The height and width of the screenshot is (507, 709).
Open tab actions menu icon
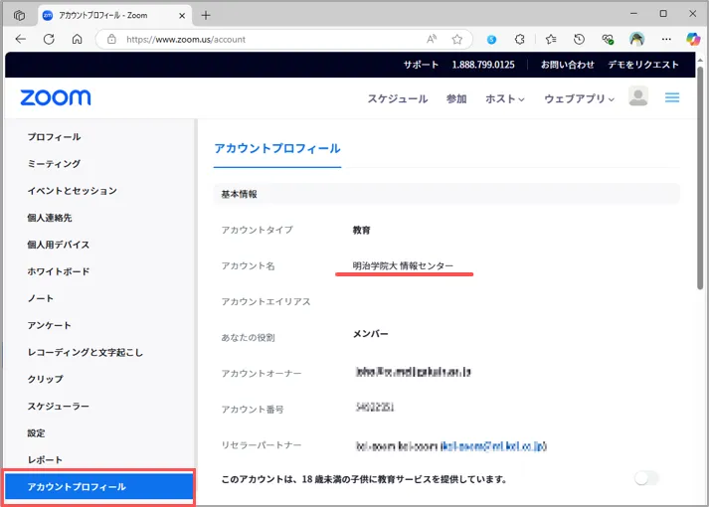pyautogui.click(x=19, y=15)
